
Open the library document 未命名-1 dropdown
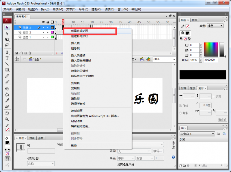[197, 134]
